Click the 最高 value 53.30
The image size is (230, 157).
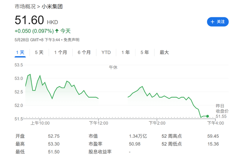tap(54, 144)
